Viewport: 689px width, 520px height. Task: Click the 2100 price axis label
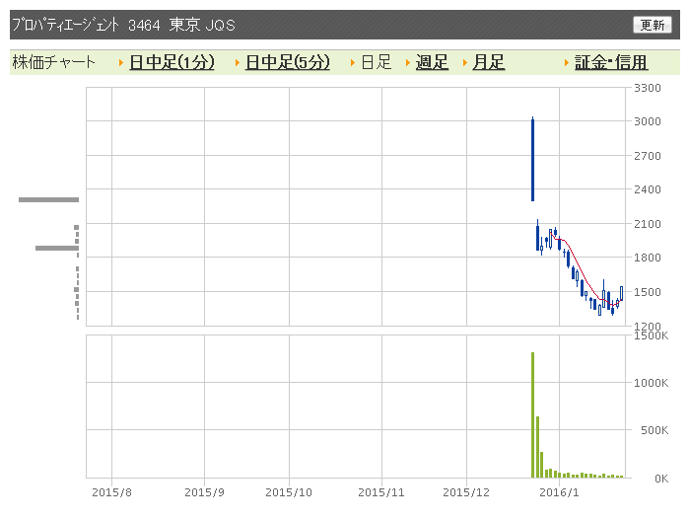coord(648,224)
